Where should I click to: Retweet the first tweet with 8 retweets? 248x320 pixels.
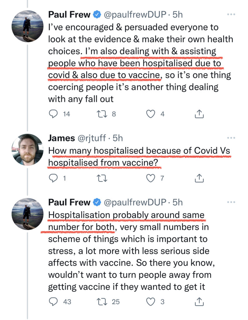click(102, 114)
